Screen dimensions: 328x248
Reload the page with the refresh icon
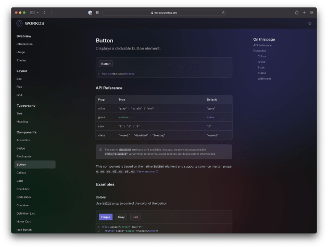click(x=223, y=13)
